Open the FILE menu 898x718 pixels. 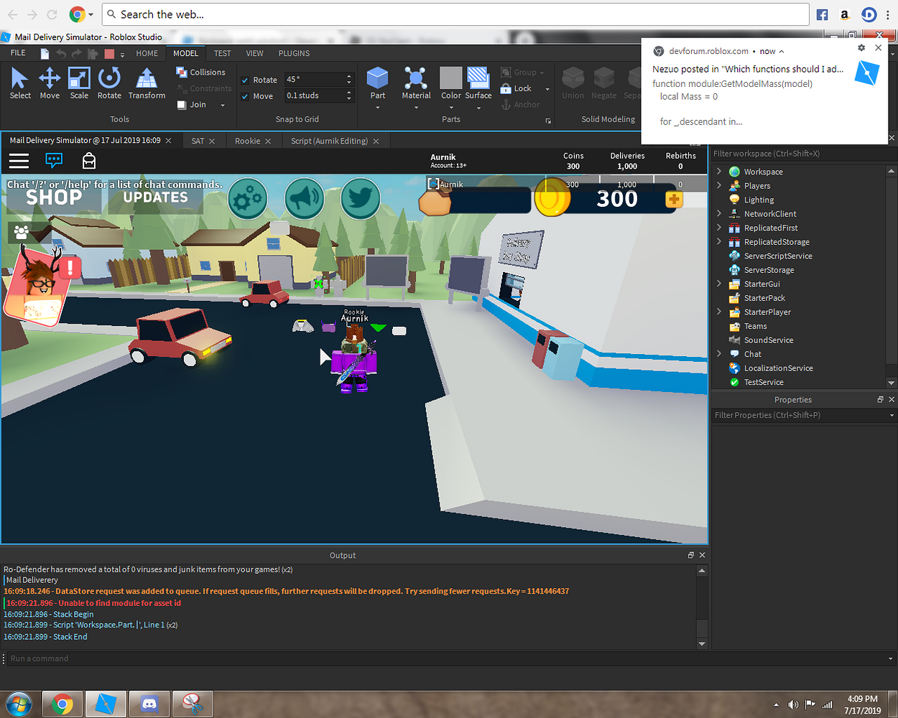point(18,53)
